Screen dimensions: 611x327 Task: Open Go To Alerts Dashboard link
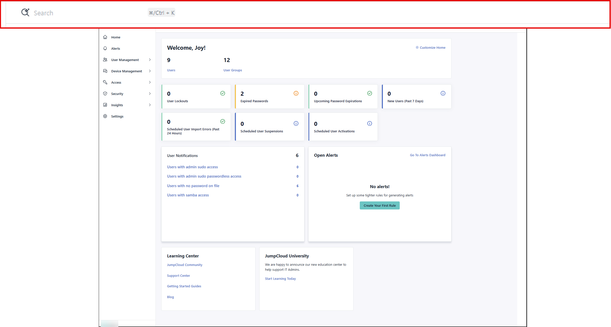pos(427,155)
